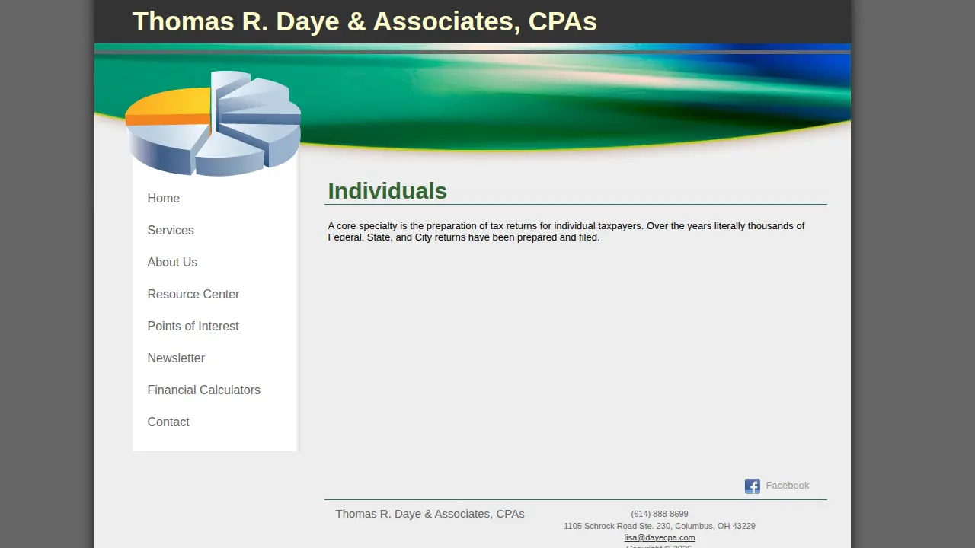
Task: Click the lisa@dayecpa.com email link
Action: tap(660, 537)
